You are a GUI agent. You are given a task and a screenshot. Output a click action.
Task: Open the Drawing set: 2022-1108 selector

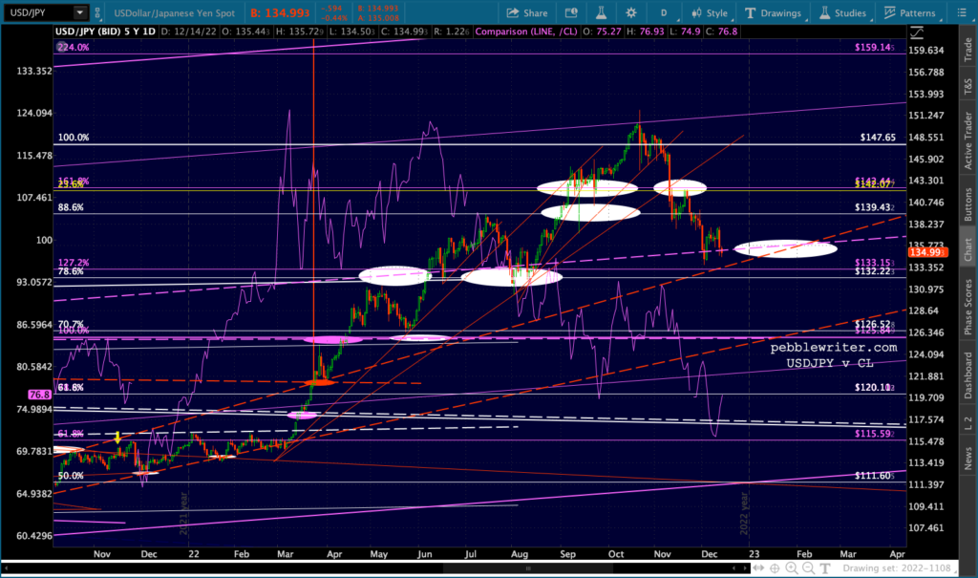coord(899,568)
